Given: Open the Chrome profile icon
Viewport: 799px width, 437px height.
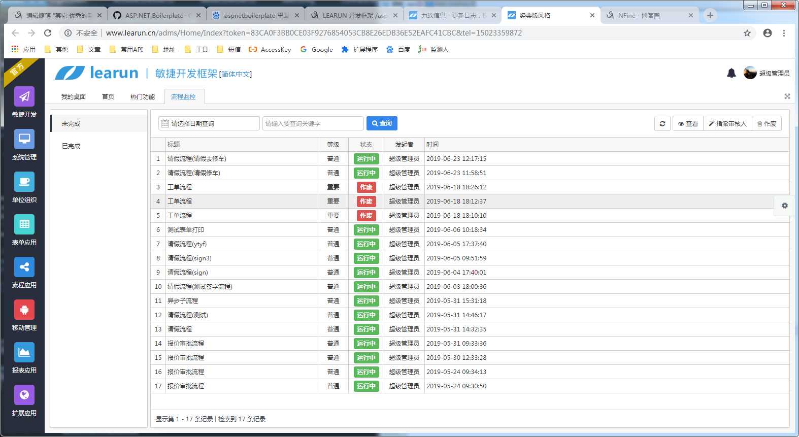Looking at the screenshot, I should [768, 33].
